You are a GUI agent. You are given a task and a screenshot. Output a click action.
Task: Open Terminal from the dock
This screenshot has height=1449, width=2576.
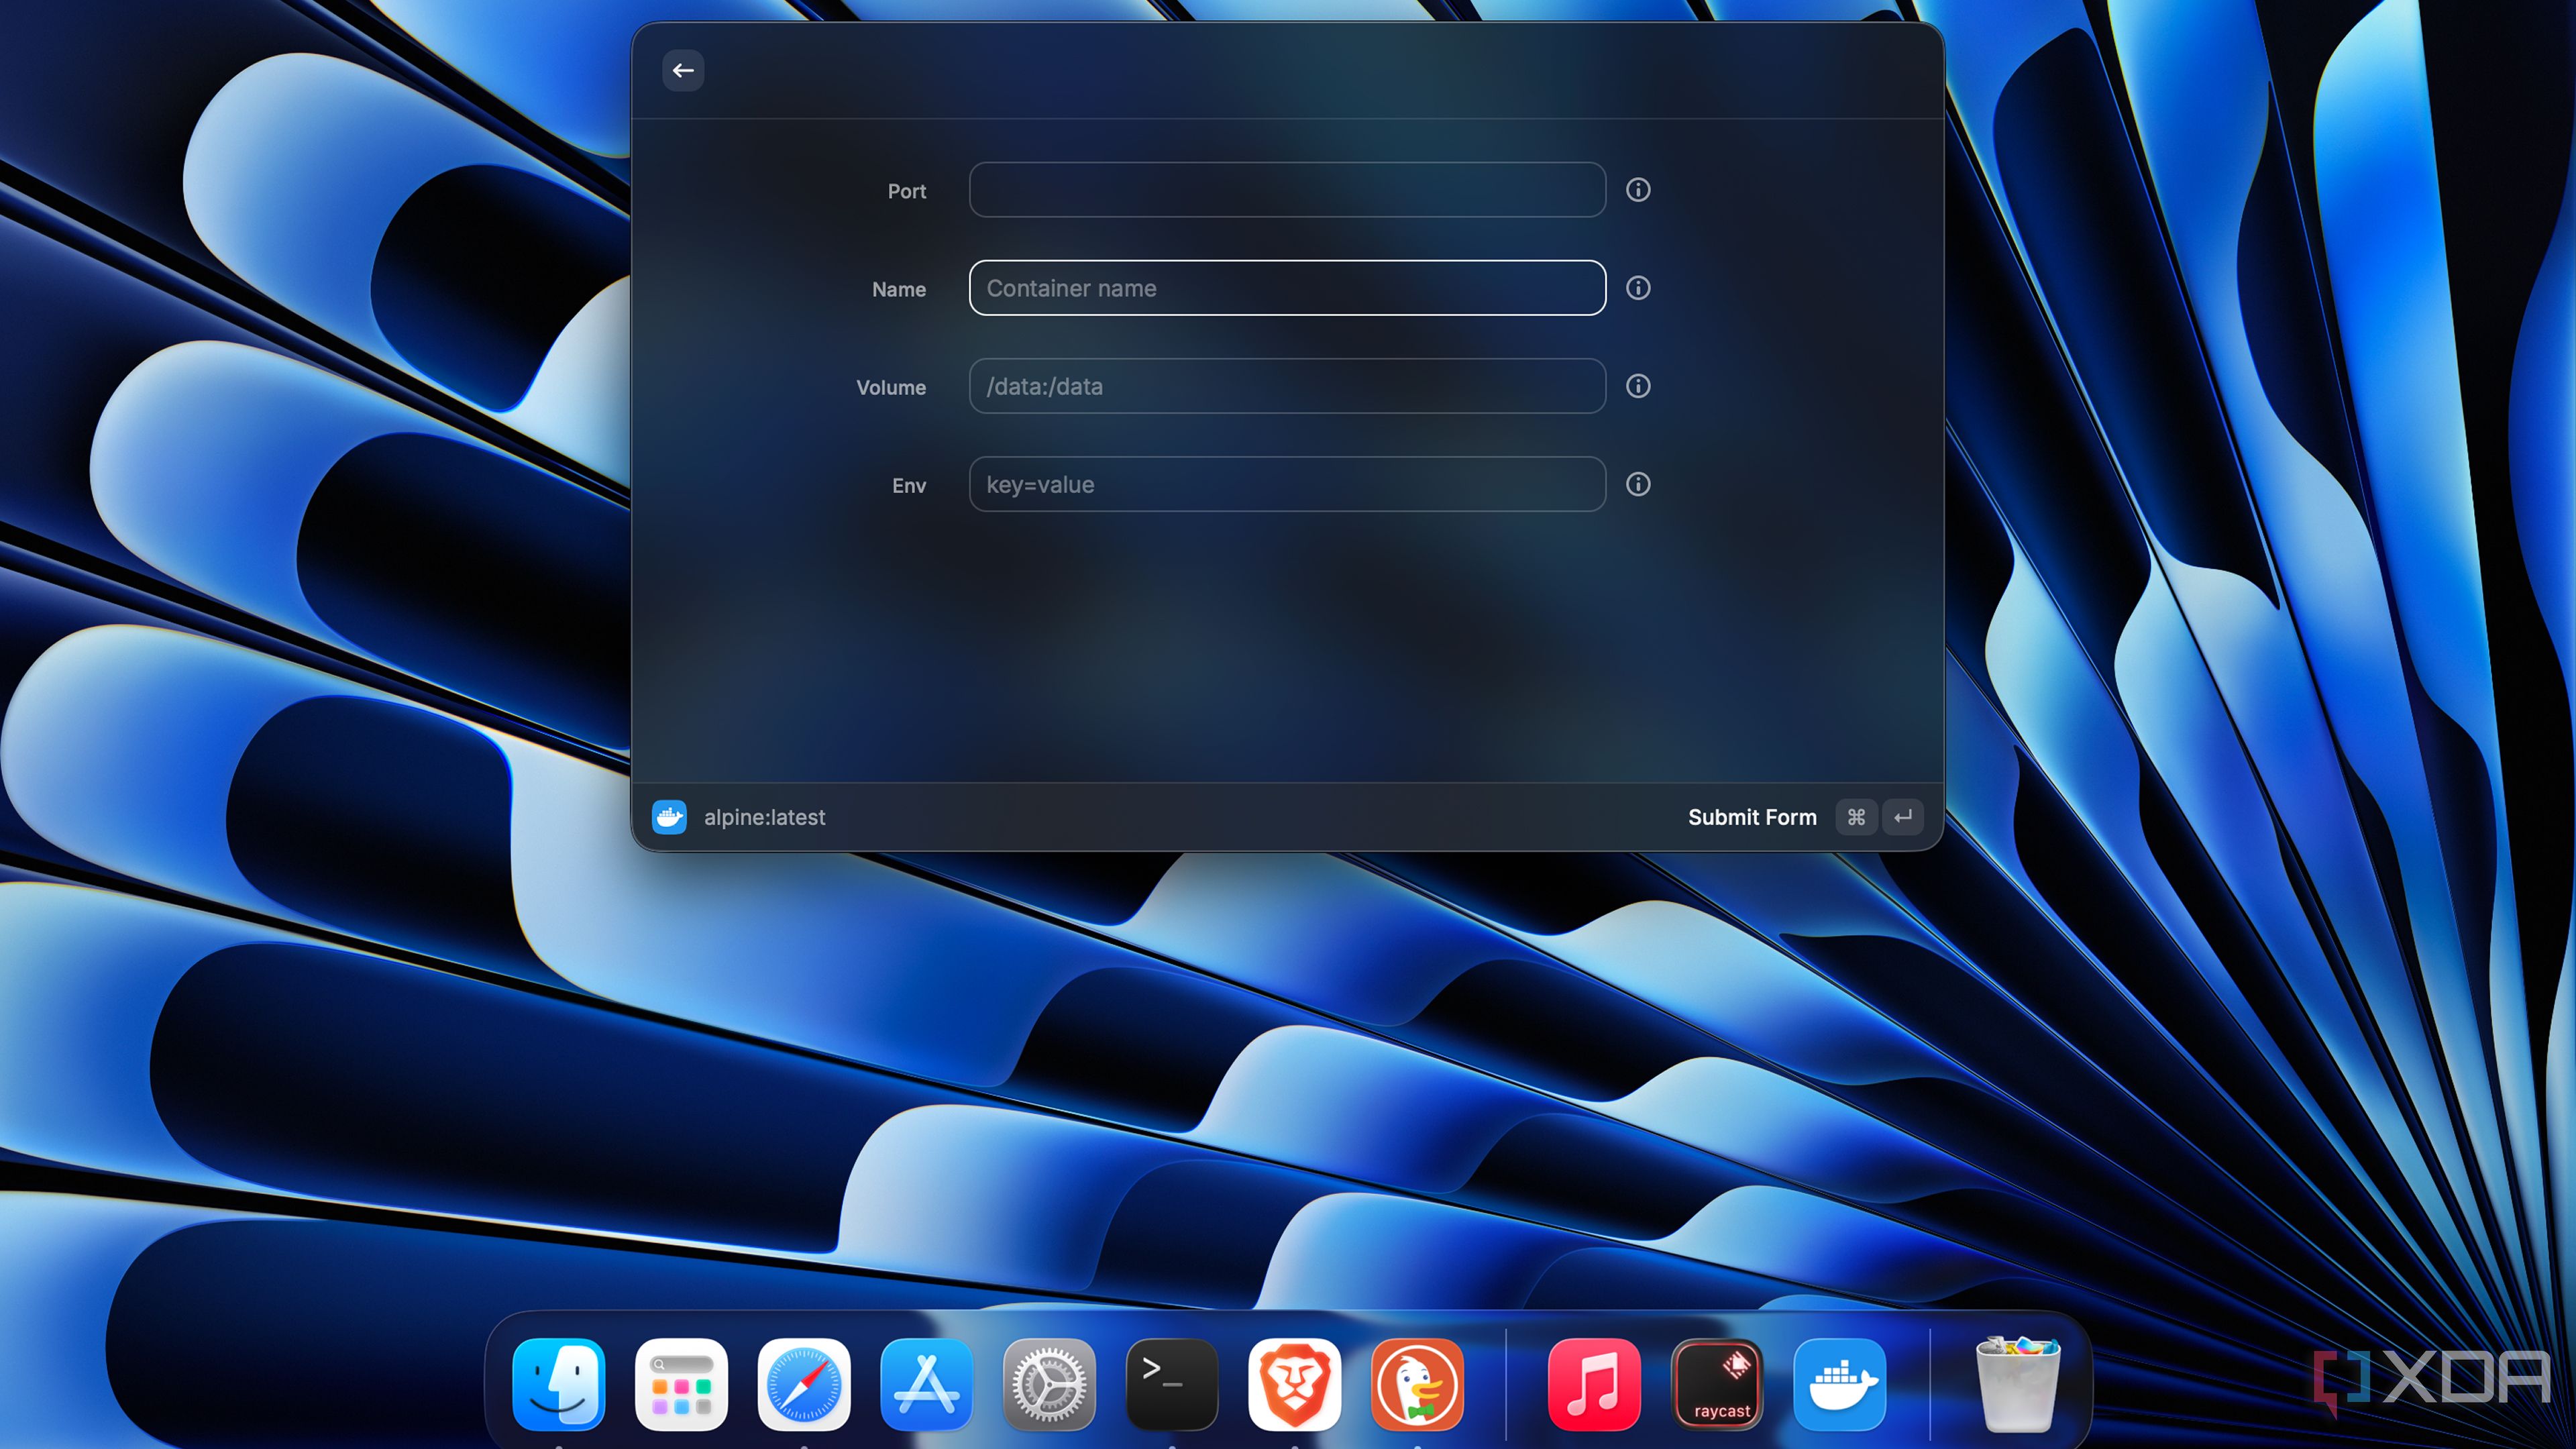coord(1172,1385)
